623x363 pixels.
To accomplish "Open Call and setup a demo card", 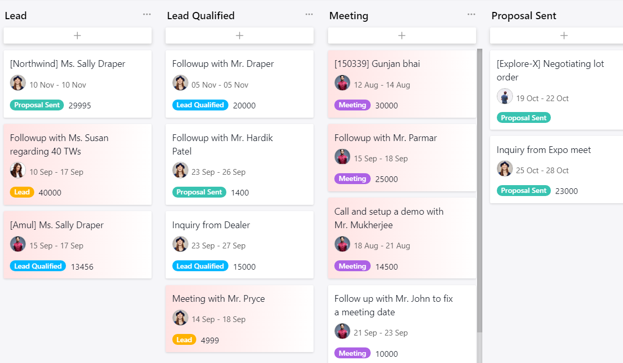I will (389, 218).
